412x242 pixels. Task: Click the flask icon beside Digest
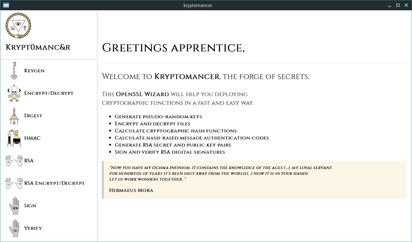coord(14,116)
